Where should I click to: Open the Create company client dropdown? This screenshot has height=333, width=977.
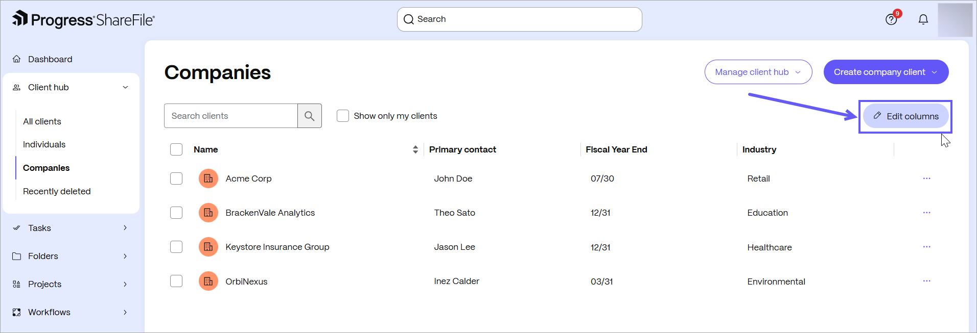pyautogui.click(x=886, y=72)
